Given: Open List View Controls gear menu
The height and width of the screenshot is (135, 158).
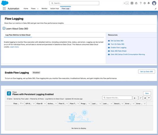Looking at the screenshot, I should pos(135,98).
